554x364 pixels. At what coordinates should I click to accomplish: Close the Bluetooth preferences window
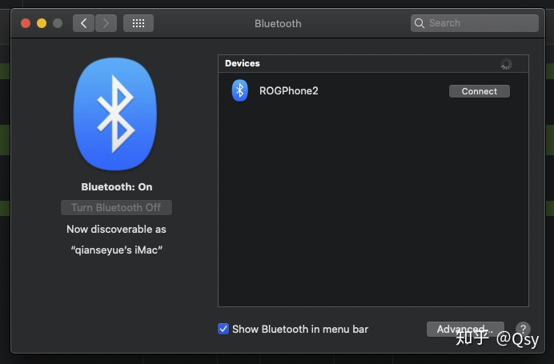(x=26, y=23)
